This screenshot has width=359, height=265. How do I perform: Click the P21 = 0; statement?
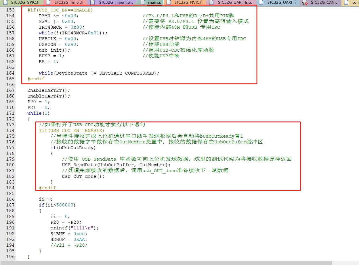tap(39, 108)
